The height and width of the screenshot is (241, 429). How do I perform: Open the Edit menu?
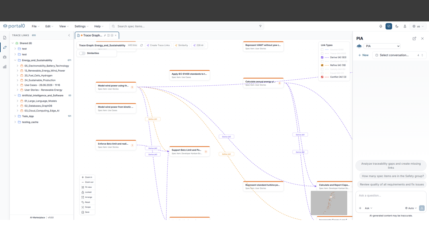coord(50,26)
